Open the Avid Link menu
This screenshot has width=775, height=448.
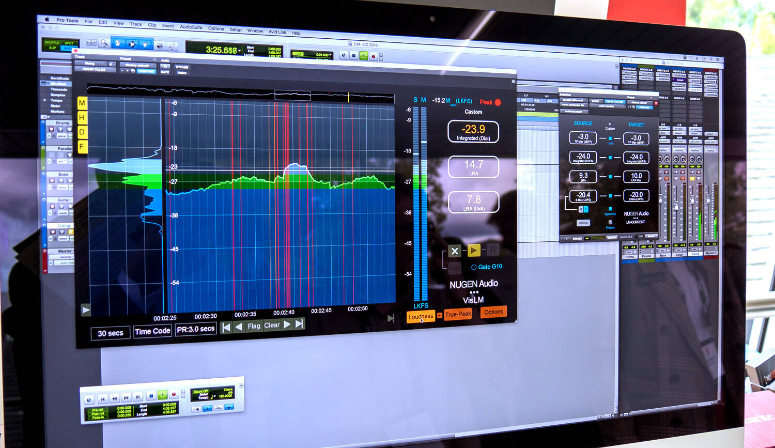(277, 32)
